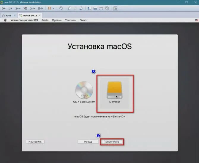Click the Unity mode toolbar icon
199x163 pixels.
point(107,8)
